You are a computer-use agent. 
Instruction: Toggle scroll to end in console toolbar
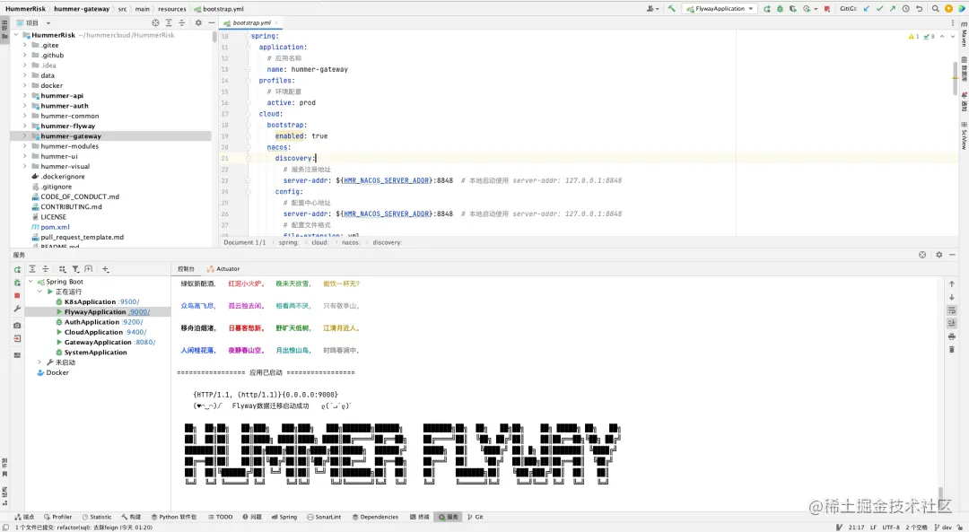pos(952,323)
